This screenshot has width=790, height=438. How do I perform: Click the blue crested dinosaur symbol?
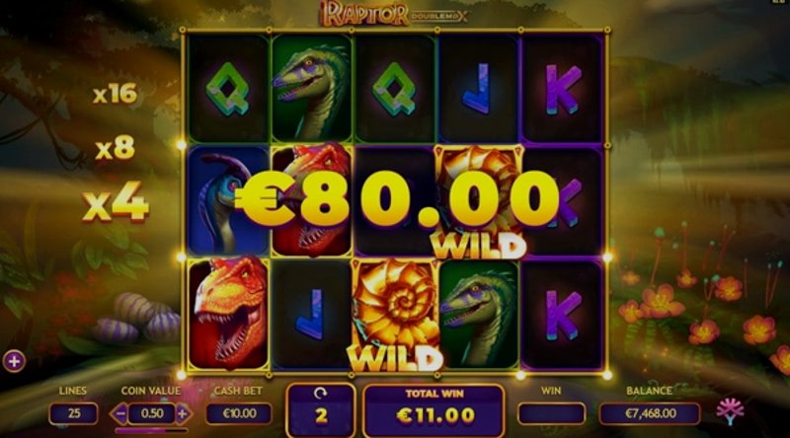tap(227, 201)
